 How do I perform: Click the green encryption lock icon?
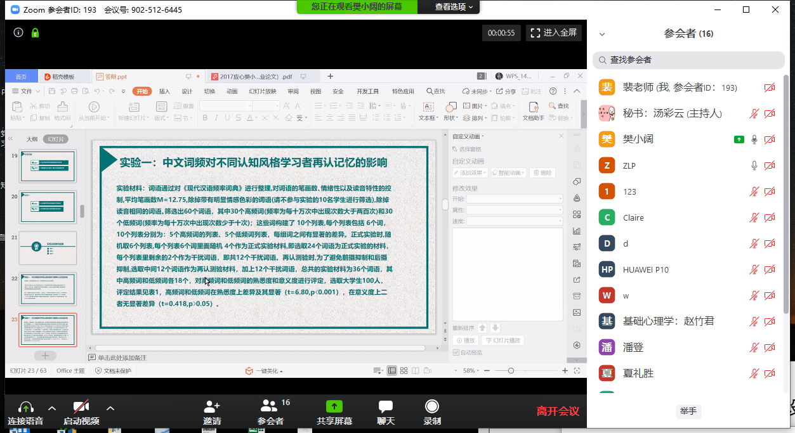click(35, 32)
